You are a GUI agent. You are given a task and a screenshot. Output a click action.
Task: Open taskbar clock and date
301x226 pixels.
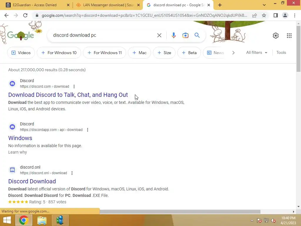[x=288, y=220]
